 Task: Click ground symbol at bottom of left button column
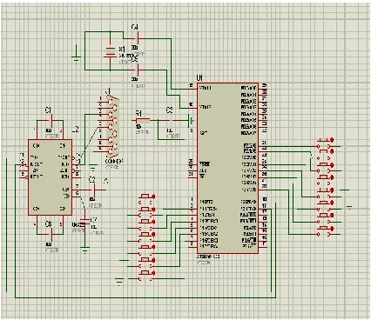[x=119, y=281]
